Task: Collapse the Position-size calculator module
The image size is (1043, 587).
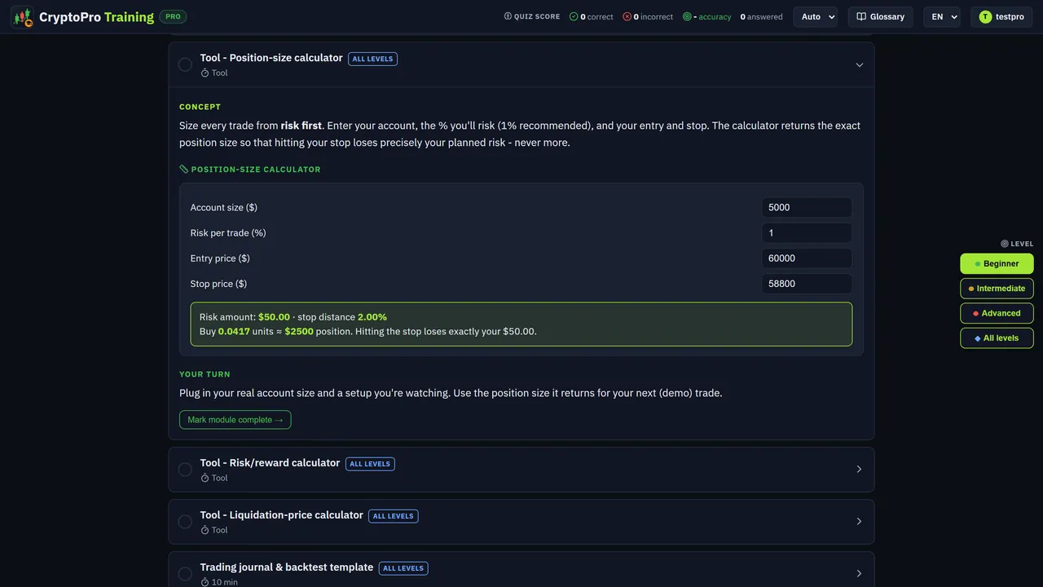Action: [x=859, y=65]
